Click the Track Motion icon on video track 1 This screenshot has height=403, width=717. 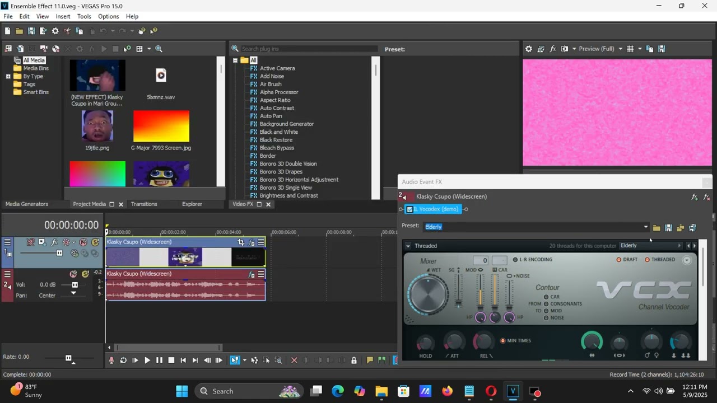coord(42,242)
